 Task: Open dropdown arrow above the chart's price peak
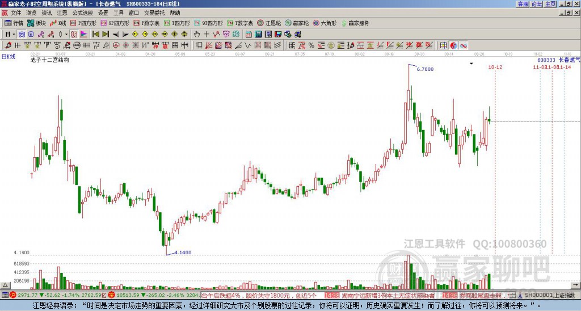tap(471, 64)
